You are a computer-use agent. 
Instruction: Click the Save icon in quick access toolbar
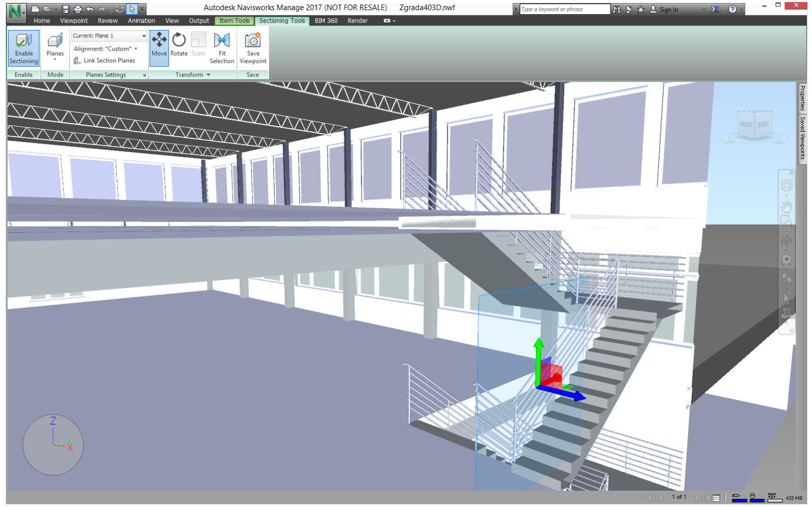(x=65, y=9)
